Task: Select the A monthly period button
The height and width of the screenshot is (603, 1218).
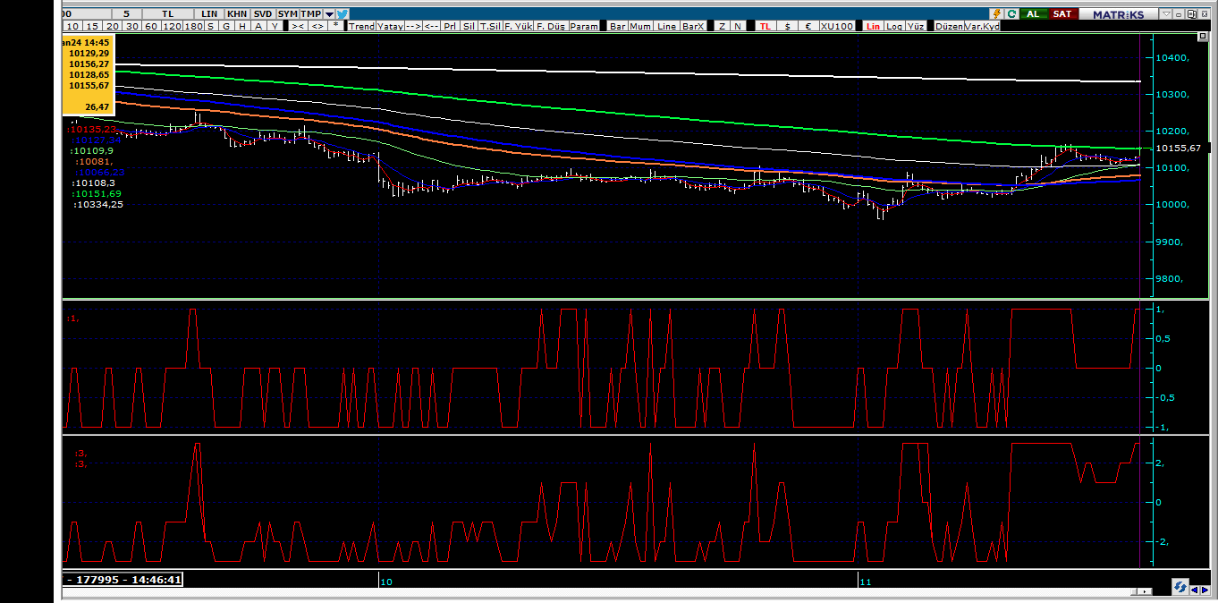Action: pyautogui.click(x=258, y=26)
